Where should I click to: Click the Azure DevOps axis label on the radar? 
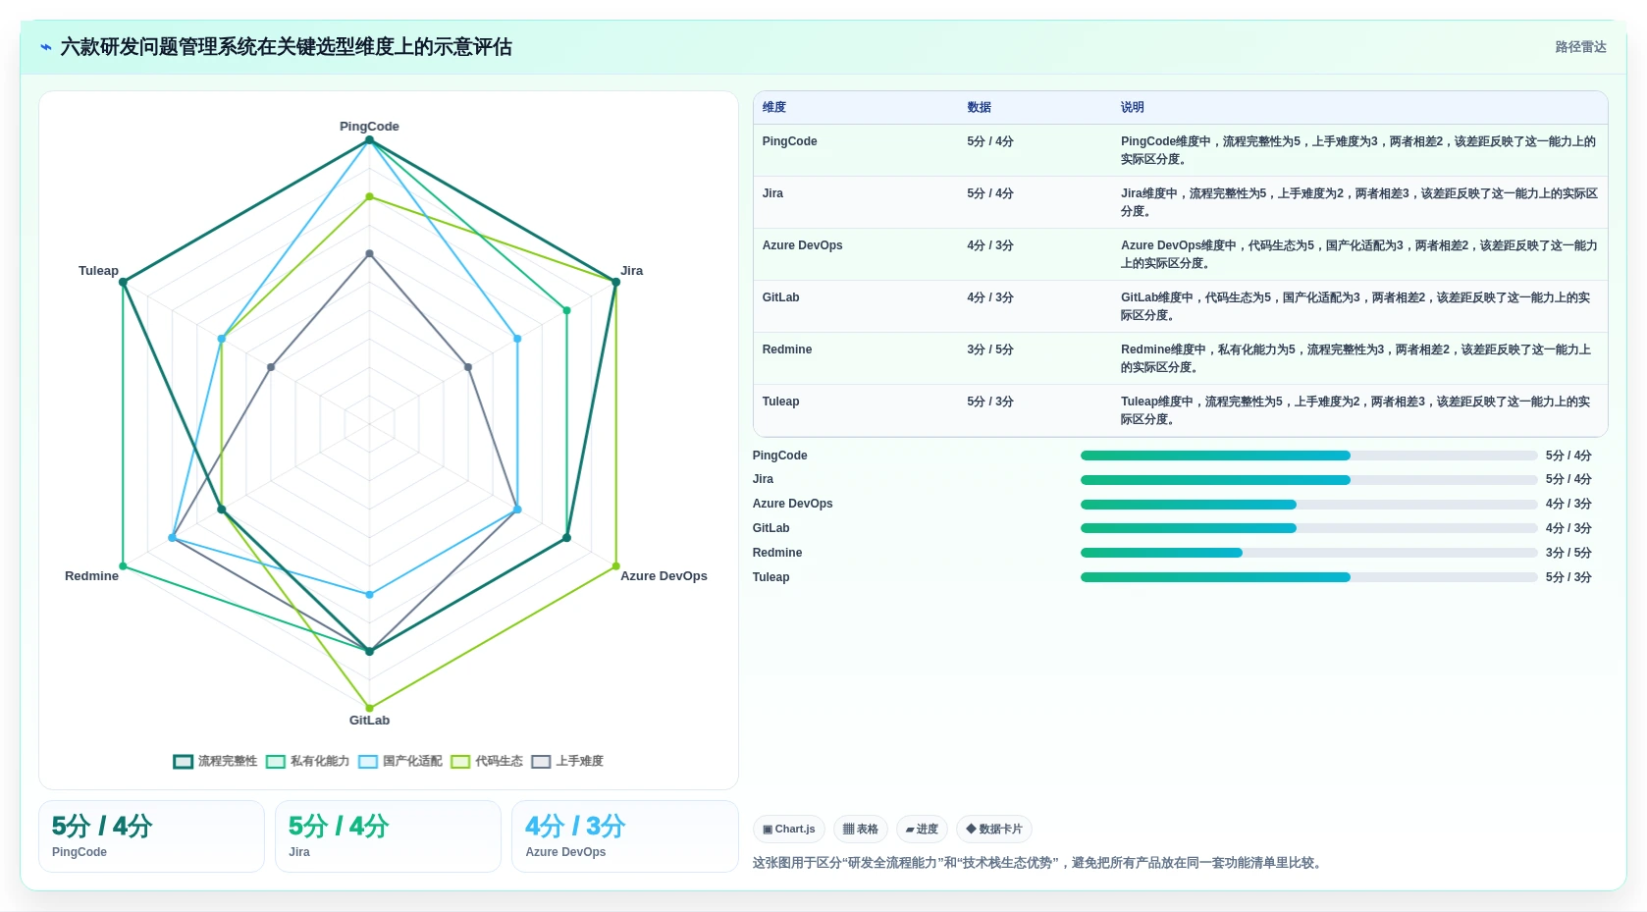click(664, 576)
